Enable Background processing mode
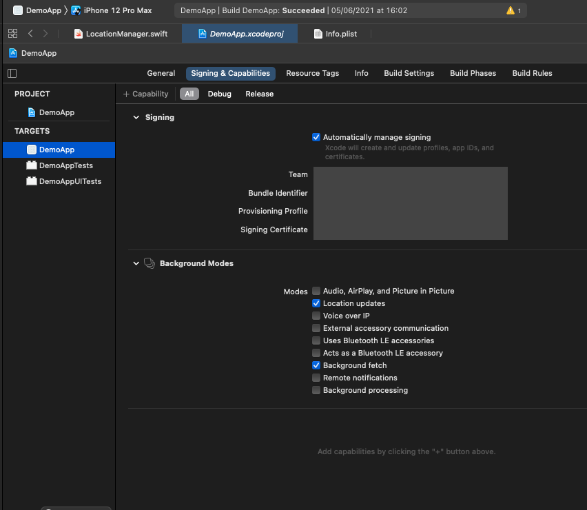This screenshot has height=510, width=587. (x=316, y=390)
